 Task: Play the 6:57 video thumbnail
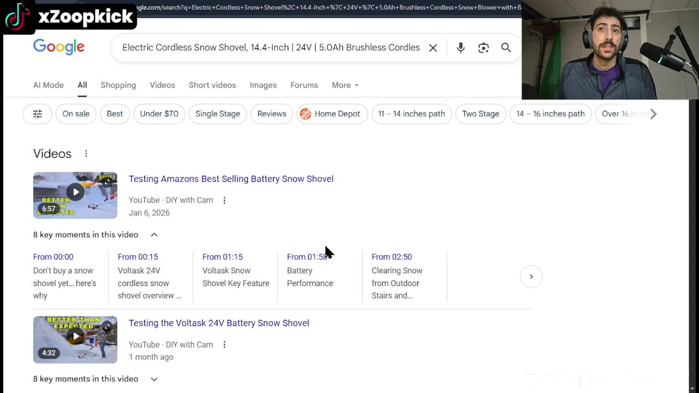point(75,195)
